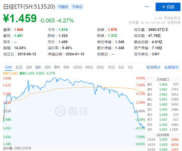Click the trade row with volume 6654
The height and width of the screenshot is (151, 182).
[163, 145]
